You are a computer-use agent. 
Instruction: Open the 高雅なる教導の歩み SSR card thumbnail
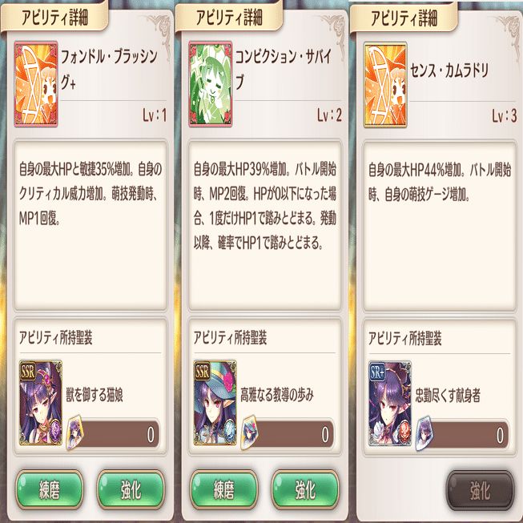coord(215,402)
